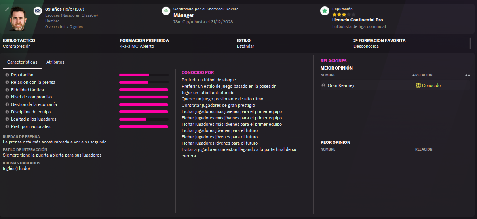Click 'Querer un juego presionante de alto ritmo'

222,99
